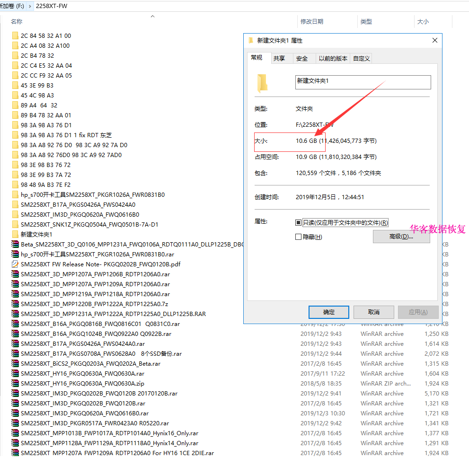Select SM2258XT_IM3D_PKGQ0202B_FWQ0120B 20170120B.rar

(99, 394)
